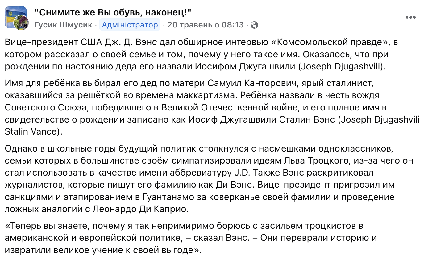428x262 pixels.
Task: Click the author's small round profile picture
Action: pyautogui.click(x=22, y=23)
